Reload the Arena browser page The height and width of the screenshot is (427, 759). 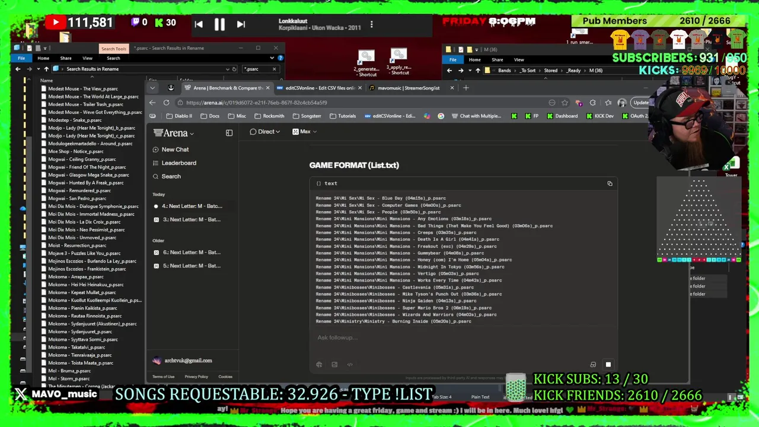[166, 103]
